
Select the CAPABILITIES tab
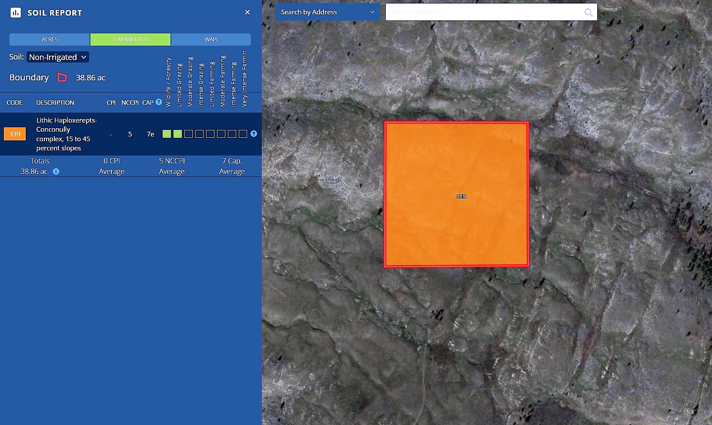click(x=130, y=40)
